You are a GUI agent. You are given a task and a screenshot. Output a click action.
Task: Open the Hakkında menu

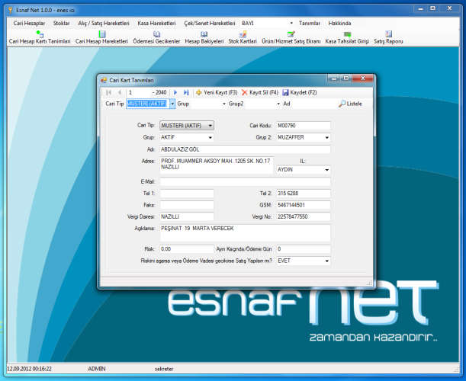click(x=339, y=23)
